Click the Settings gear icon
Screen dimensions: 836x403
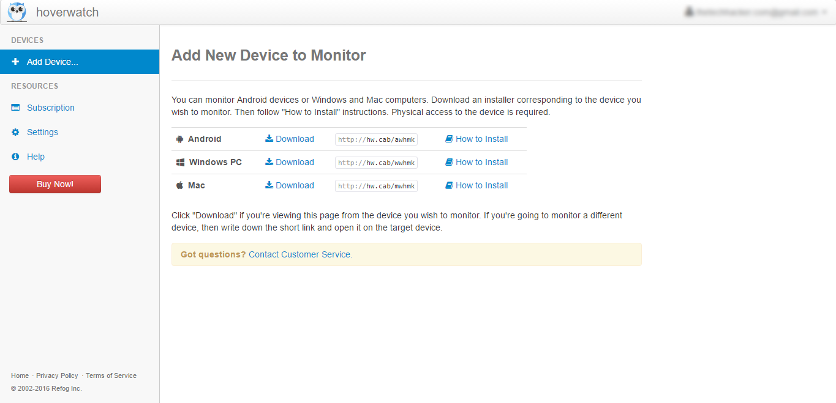pyautogui.click(x=15, y=132)
